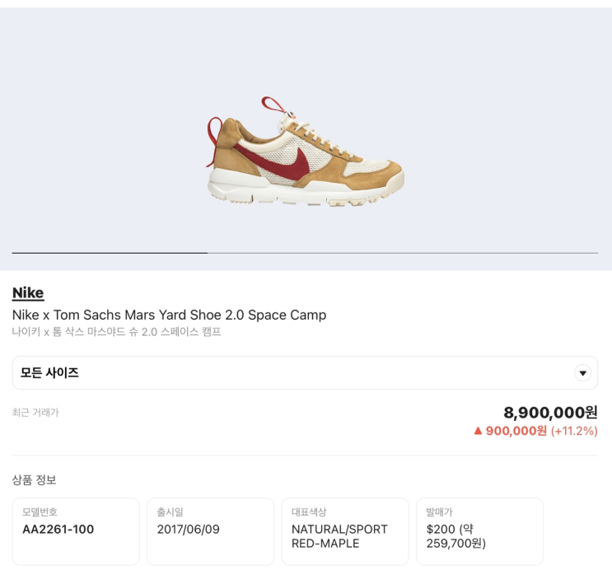Click the +11.2% price change text
Screen dimensions: 612x570
574,431
